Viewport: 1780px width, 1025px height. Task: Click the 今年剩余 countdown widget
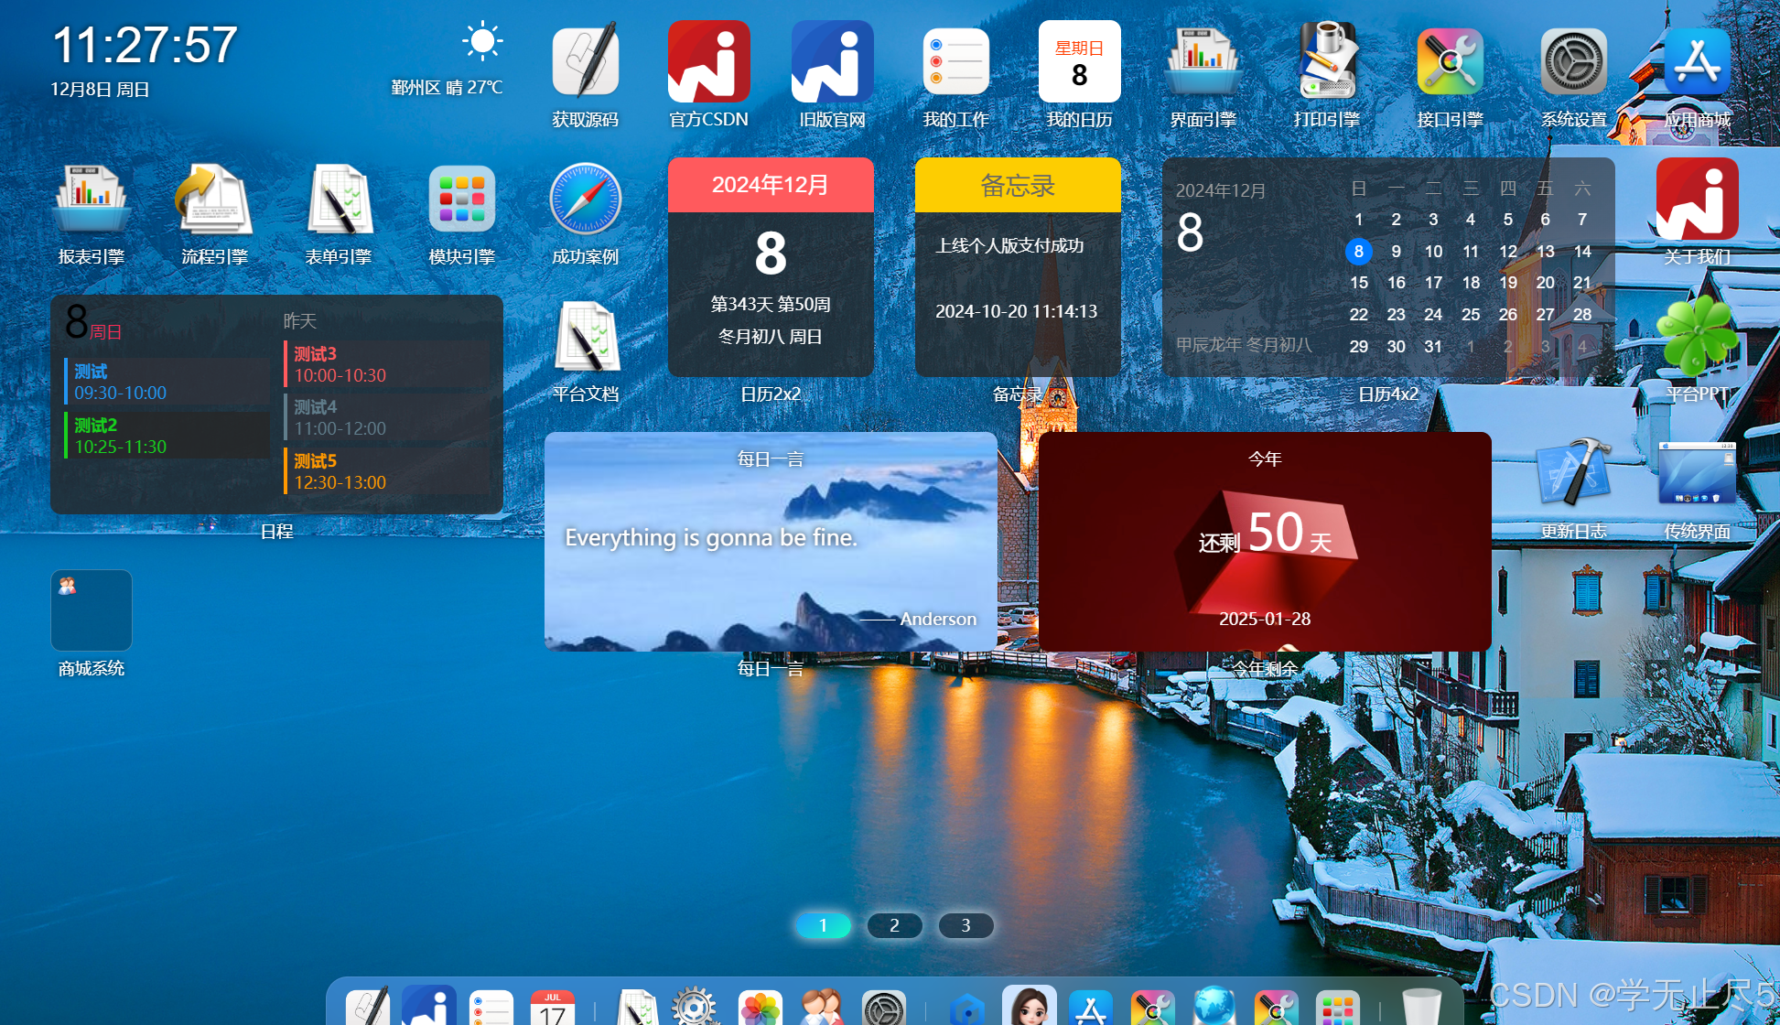point(1265,542)
